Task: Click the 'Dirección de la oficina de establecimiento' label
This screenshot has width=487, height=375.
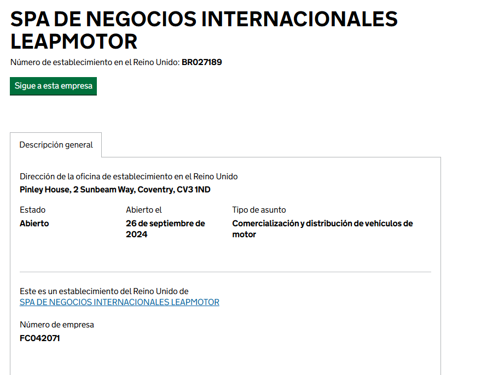Action: [129, 177]
